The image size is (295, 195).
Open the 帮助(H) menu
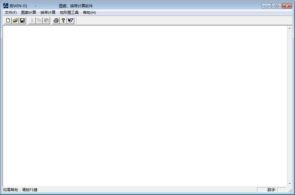(89, 12)
